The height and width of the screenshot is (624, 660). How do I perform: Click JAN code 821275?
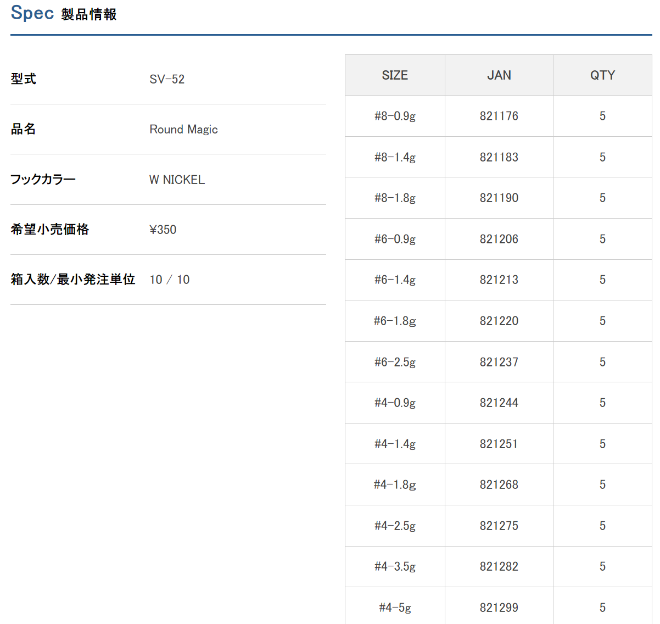[499, 526]
